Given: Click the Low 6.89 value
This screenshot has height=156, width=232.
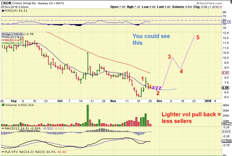Looking at the screenshot, I should (x=149, y=7).
